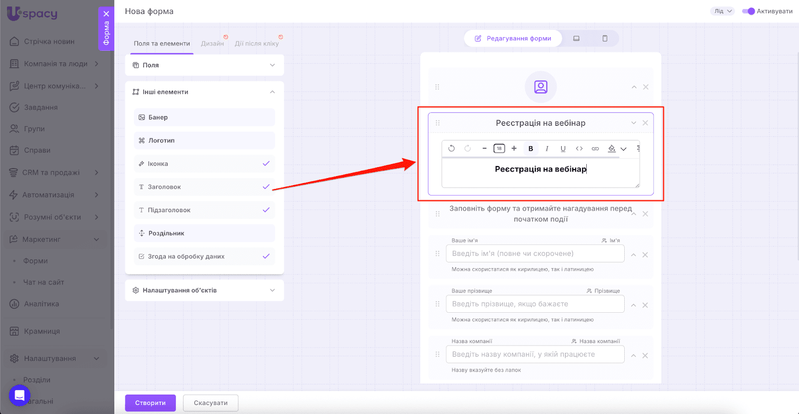
Task: Open Завдання in sidebar
Action: coord(41,107)
